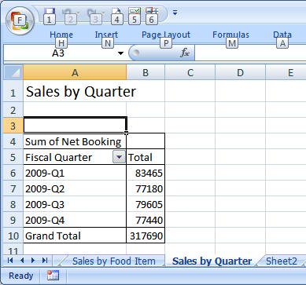This screenshot has height=285, width=306.
Task: Click the print preview page icon labeled 4
Action: (116, 11)
